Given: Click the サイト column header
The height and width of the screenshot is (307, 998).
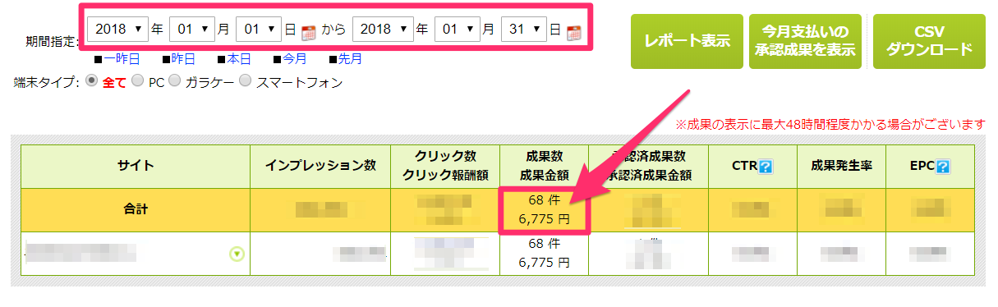Looking at the screenshot, I should pos(136,166).
